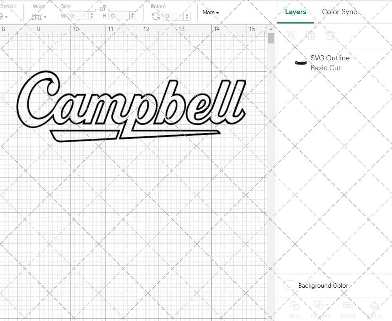
Task: Open the More menu in the toolbar
Action: [211, 12]
